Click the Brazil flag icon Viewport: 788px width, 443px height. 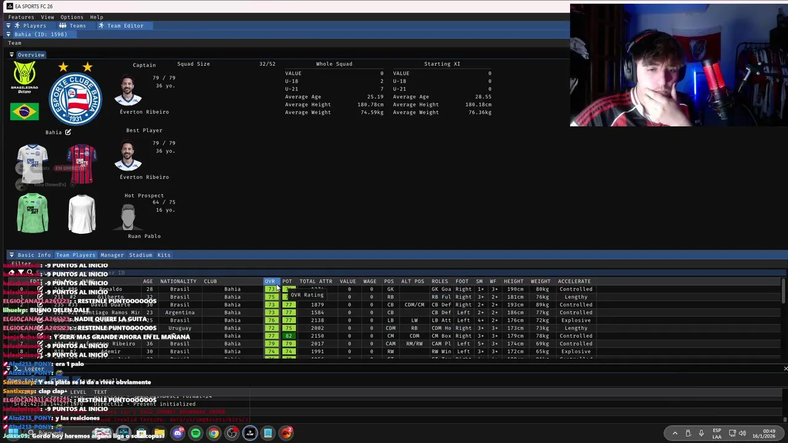(x=25, y=111)
